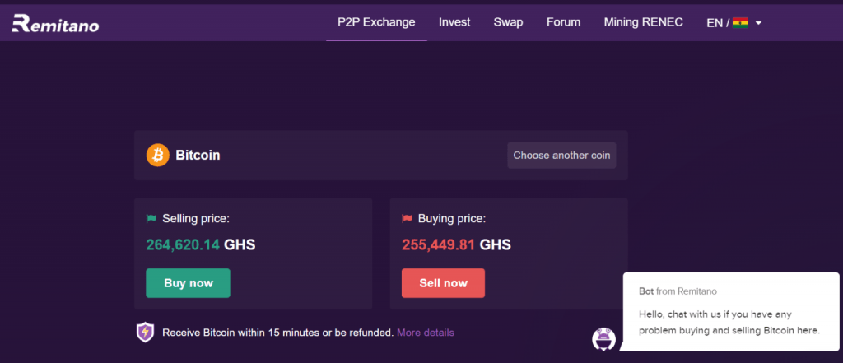This screenshot has width=843, height=363.
Task: Click the orange Bitcoin coin icon
Action: point(157,155)
